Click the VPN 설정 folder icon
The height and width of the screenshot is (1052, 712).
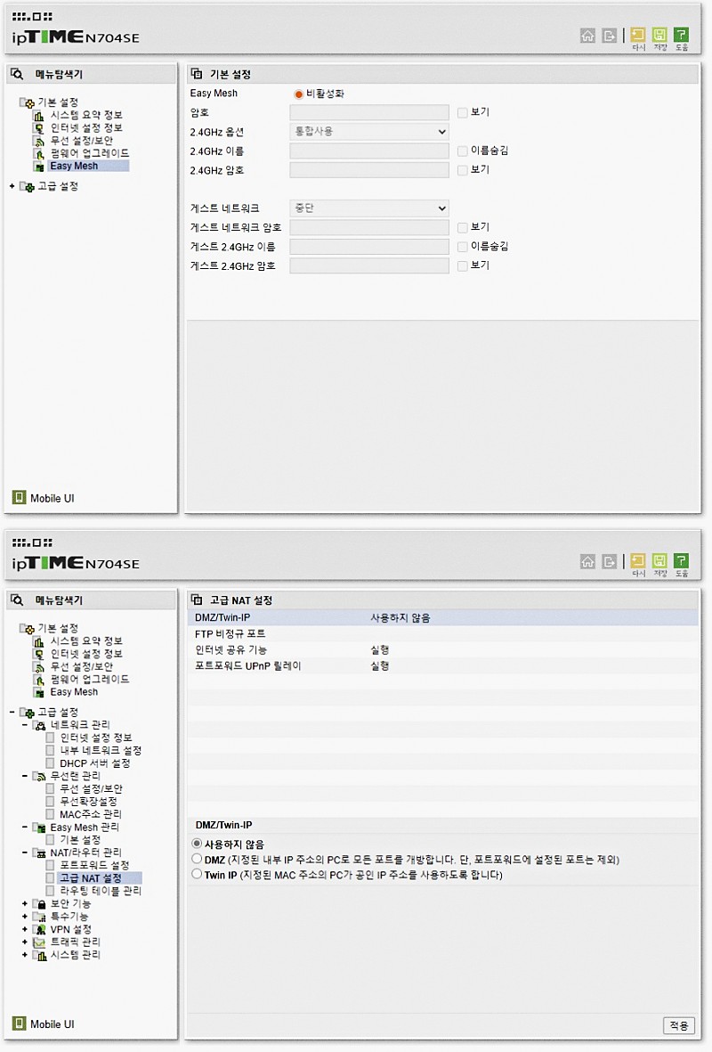pyautogui.click(x=39, y=929)
